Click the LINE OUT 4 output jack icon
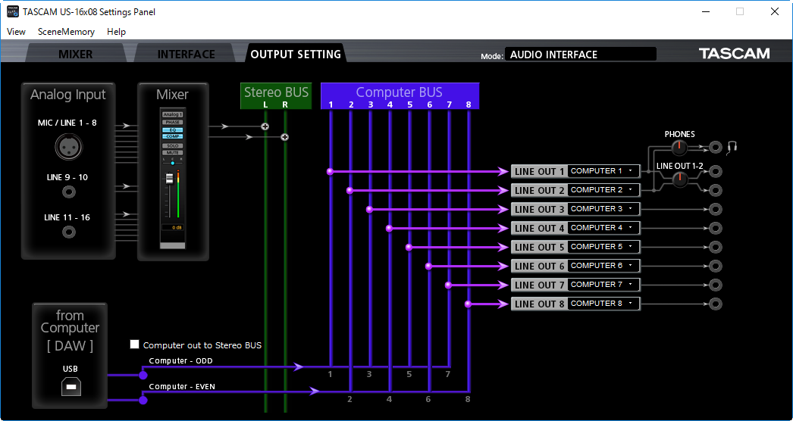This screenshot has height=421, width=793. point(715,228)
